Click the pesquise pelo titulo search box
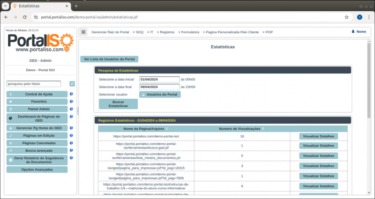The height and width of the screenshot is (199, 375). 34,84
